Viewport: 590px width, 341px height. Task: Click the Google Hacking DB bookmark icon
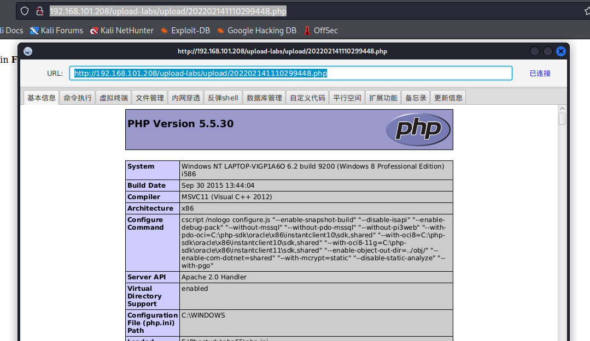[221, 31]
